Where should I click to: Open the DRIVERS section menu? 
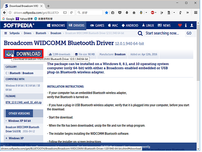point(77,25)
